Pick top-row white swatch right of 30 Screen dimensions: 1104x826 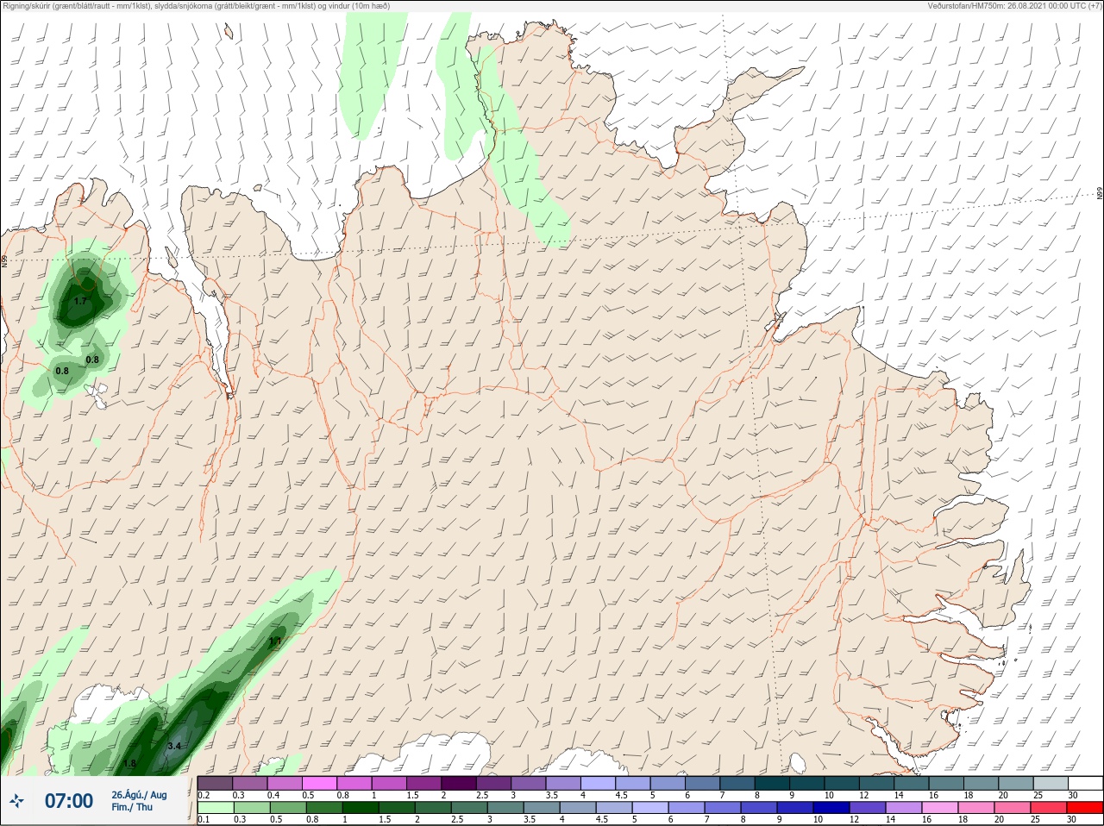click(1086, 783)
